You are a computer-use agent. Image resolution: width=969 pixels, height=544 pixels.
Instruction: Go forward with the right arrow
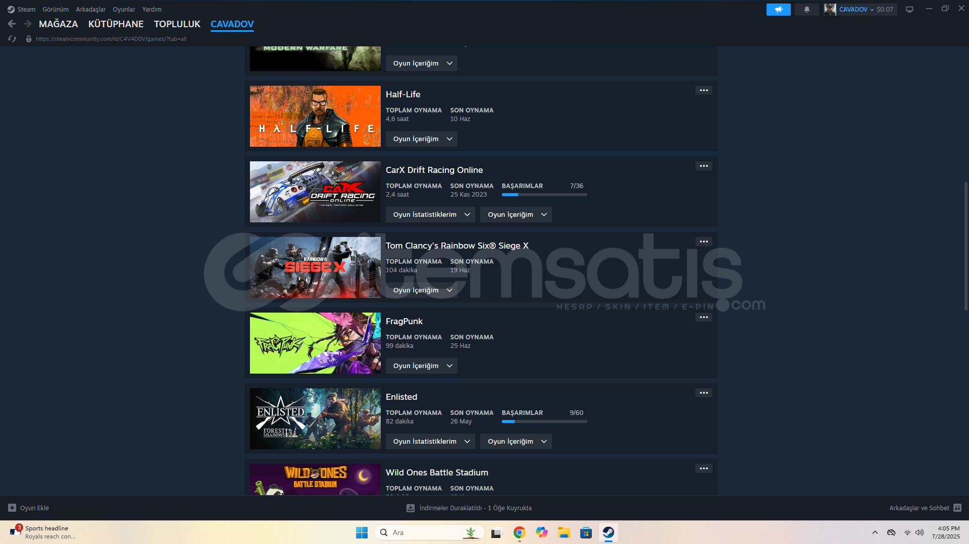(x=28, y=24)
